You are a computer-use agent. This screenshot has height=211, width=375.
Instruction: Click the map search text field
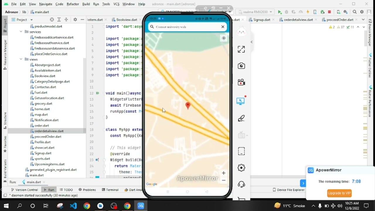pos(187,27)
